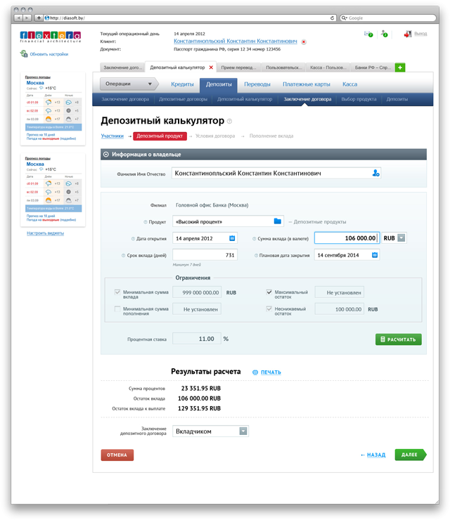Toggle Неснижаемый остаток checkbox
The width and height of the screenshot is (450, 520).
click(269, 308)
